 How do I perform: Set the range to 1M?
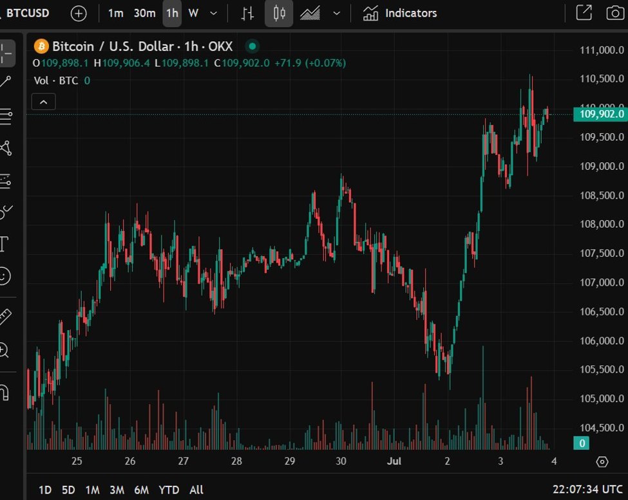[x=93, y=490]
